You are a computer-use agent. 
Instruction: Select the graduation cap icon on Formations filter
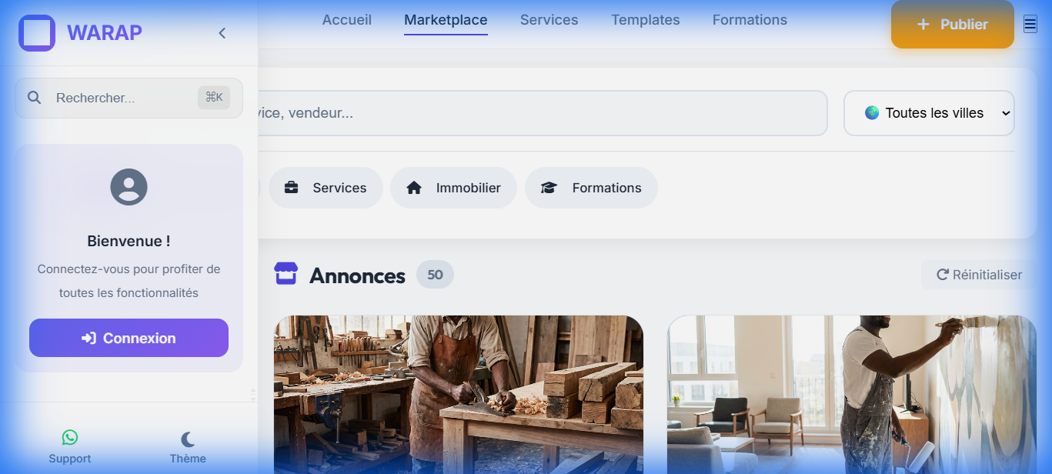[548, 187]
